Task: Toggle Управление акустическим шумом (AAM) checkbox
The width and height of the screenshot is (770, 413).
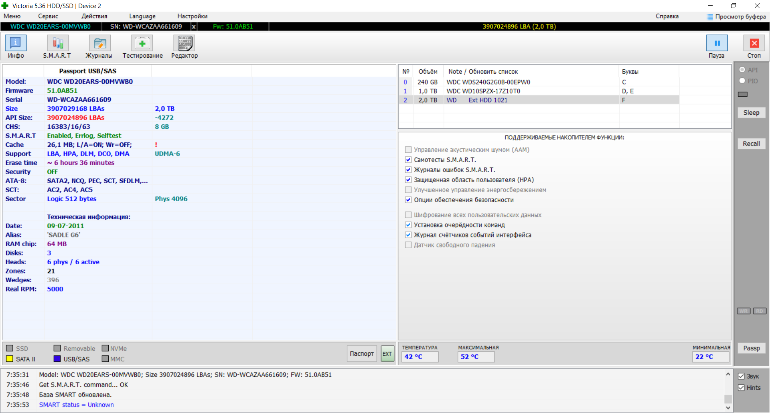Action: 408,150
